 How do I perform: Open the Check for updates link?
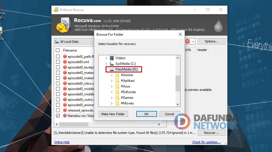point(206,142)
